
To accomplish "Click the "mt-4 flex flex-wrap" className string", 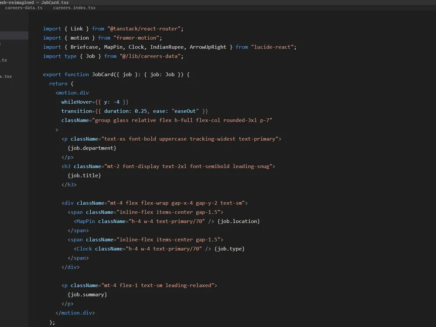I will (176, 203).
